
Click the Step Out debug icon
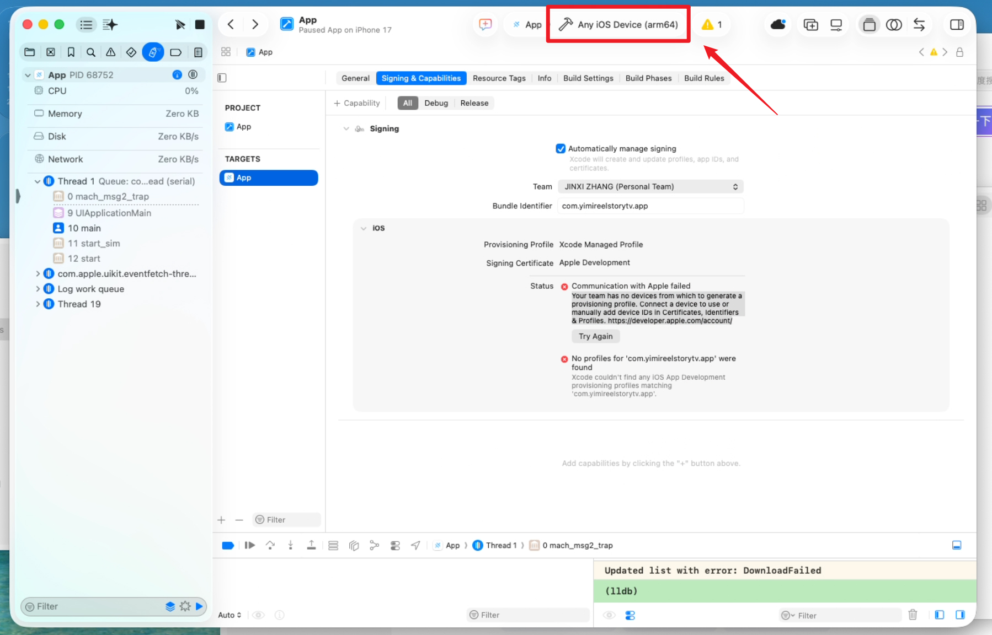click(x=311, y=545)
